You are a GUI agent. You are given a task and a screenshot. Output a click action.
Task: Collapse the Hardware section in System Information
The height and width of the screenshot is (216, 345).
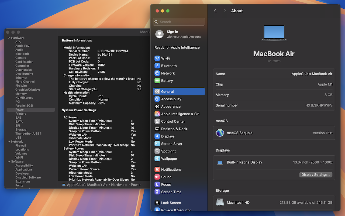tap(9, 38)
